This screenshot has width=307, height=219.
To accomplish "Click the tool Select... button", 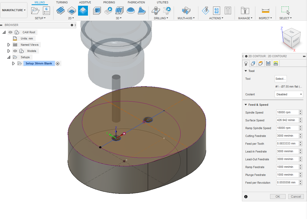I will pos(280,79).
